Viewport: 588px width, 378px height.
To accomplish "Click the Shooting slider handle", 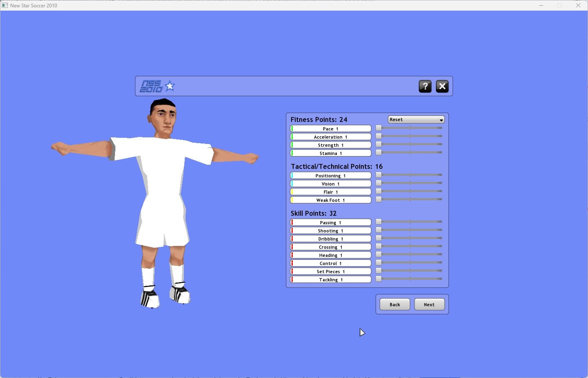I will coord(378,230).
